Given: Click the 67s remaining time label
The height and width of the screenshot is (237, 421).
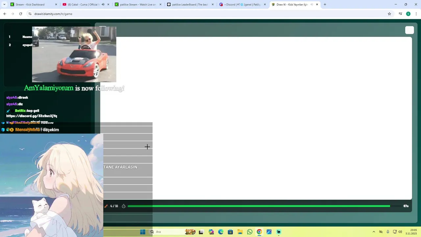Looking at the screenshot, I should [x=406, y=206].
